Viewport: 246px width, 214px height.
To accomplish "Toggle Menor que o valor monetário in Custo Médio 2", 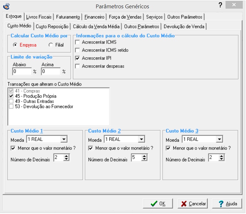I will pyautogui.click(x=91, y=148).
